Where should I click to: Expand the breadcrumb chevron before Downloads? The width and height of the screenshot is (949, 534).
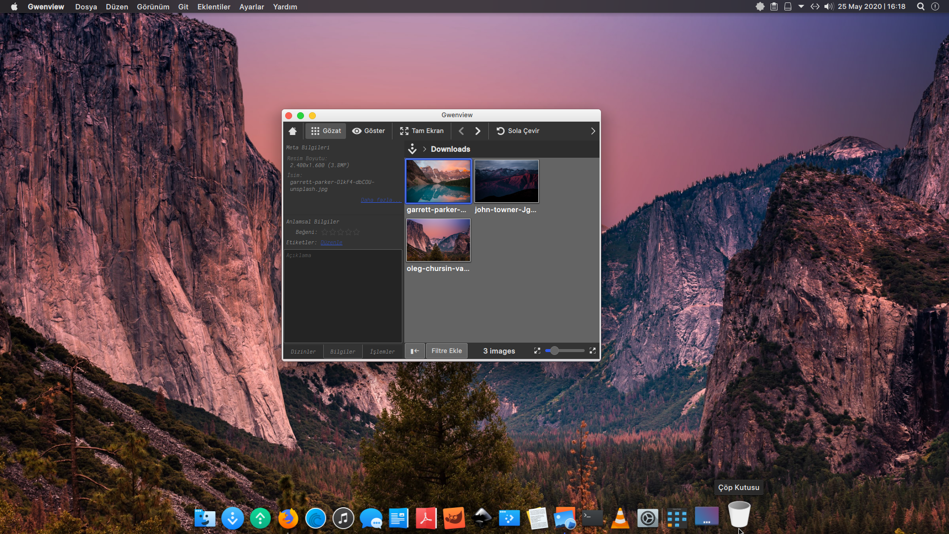point(425,149)
